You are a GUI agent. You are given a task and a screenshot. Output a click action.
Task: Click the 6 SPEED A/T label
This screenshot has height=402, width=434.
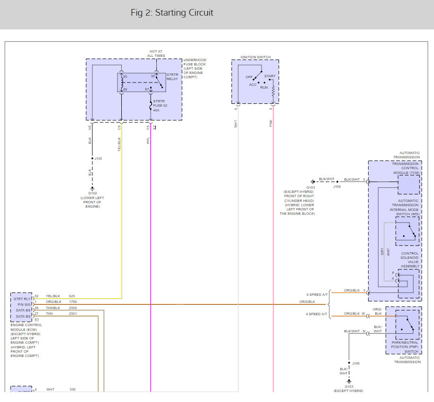point(317,294)
